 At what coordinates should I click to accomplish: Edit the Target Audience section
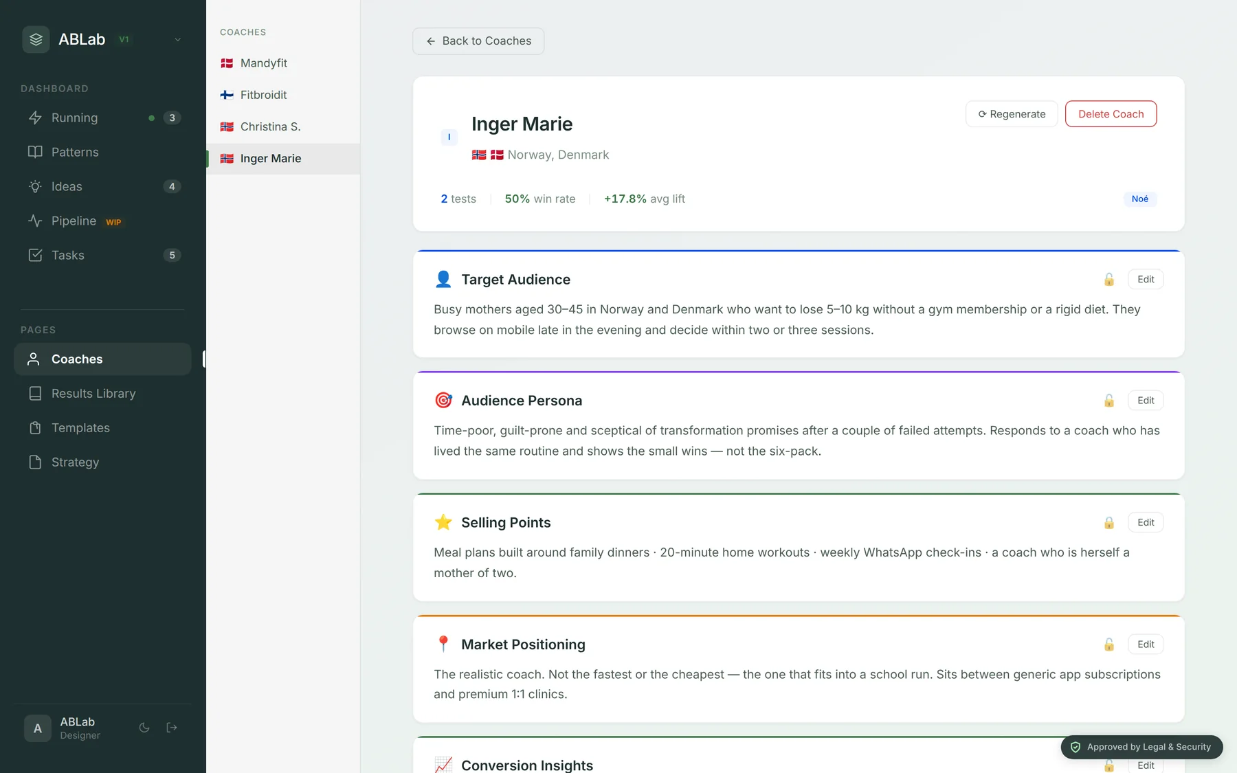[1146, 280]
